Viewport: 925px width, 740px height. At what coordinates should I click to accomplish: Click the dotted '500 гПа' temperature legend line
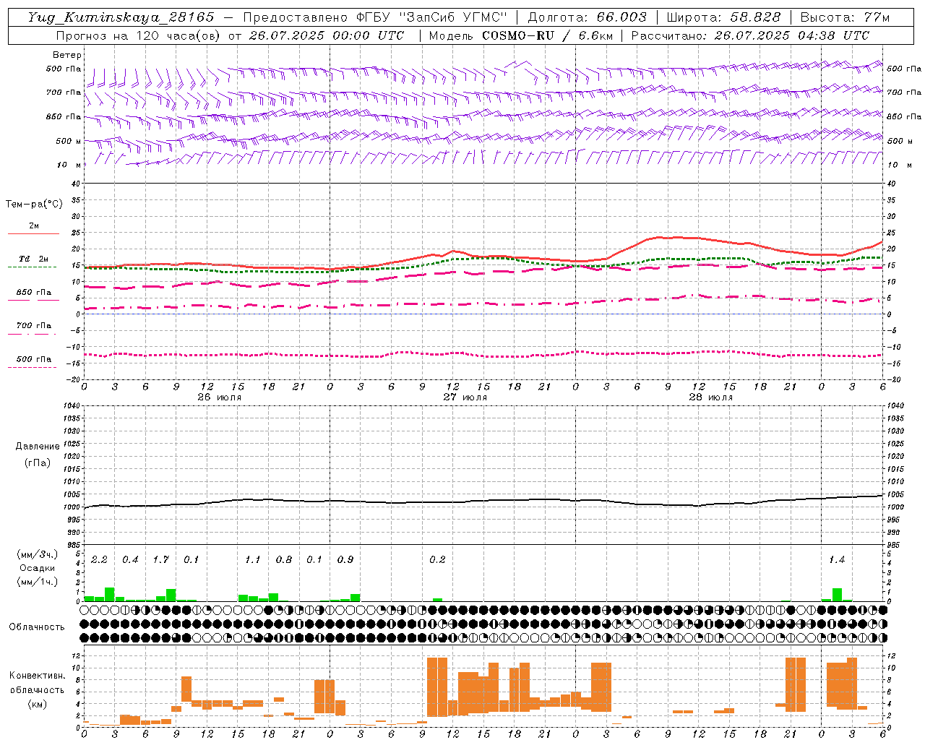(33, 367)
